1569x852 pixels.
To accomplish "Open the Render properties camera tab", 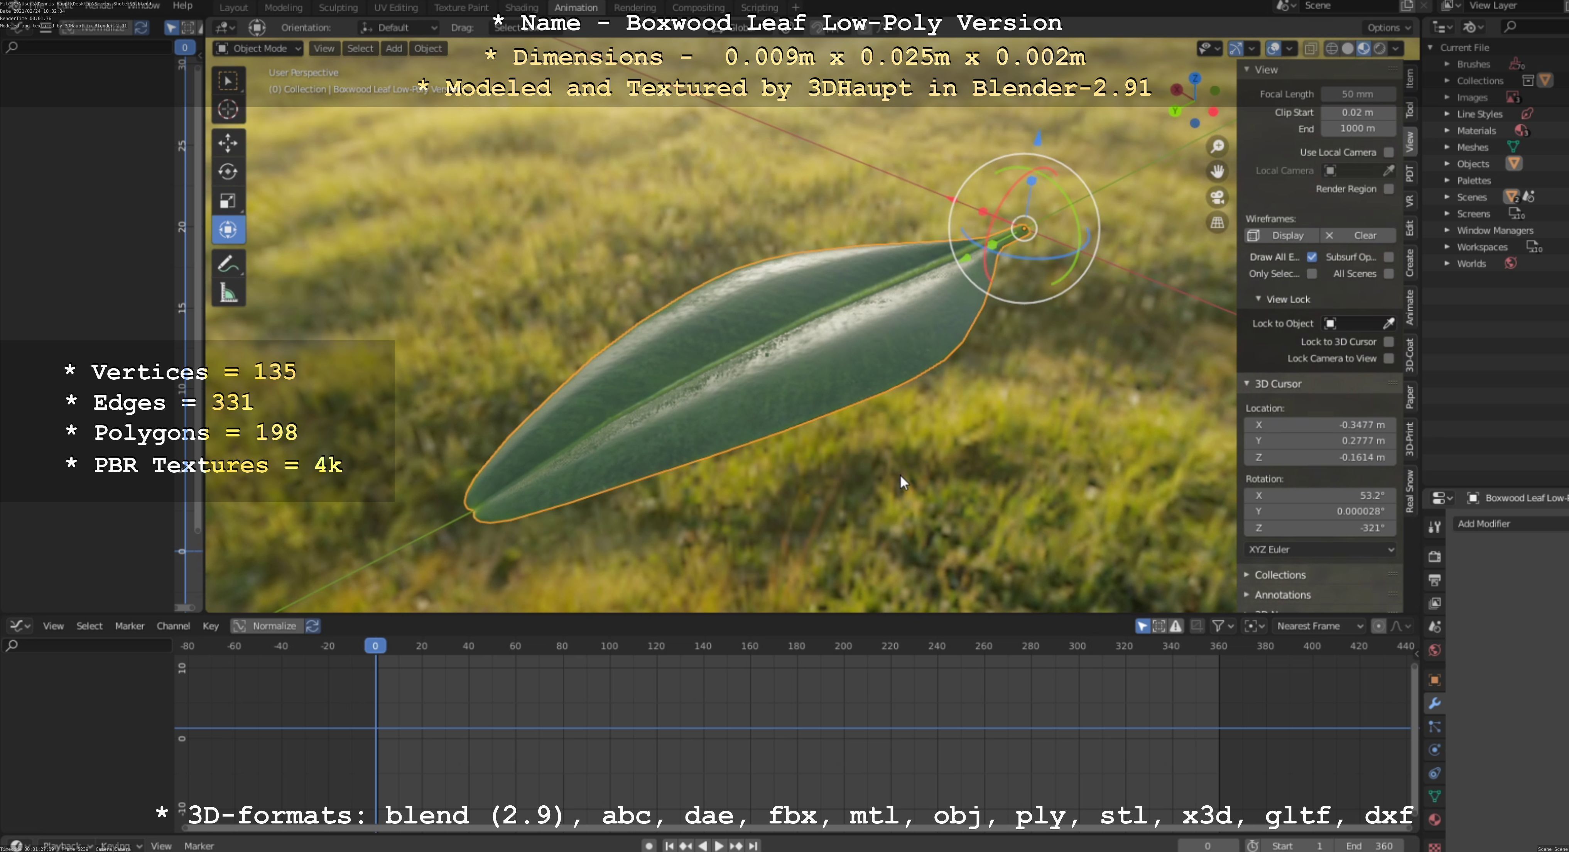I will point(1434,557).
